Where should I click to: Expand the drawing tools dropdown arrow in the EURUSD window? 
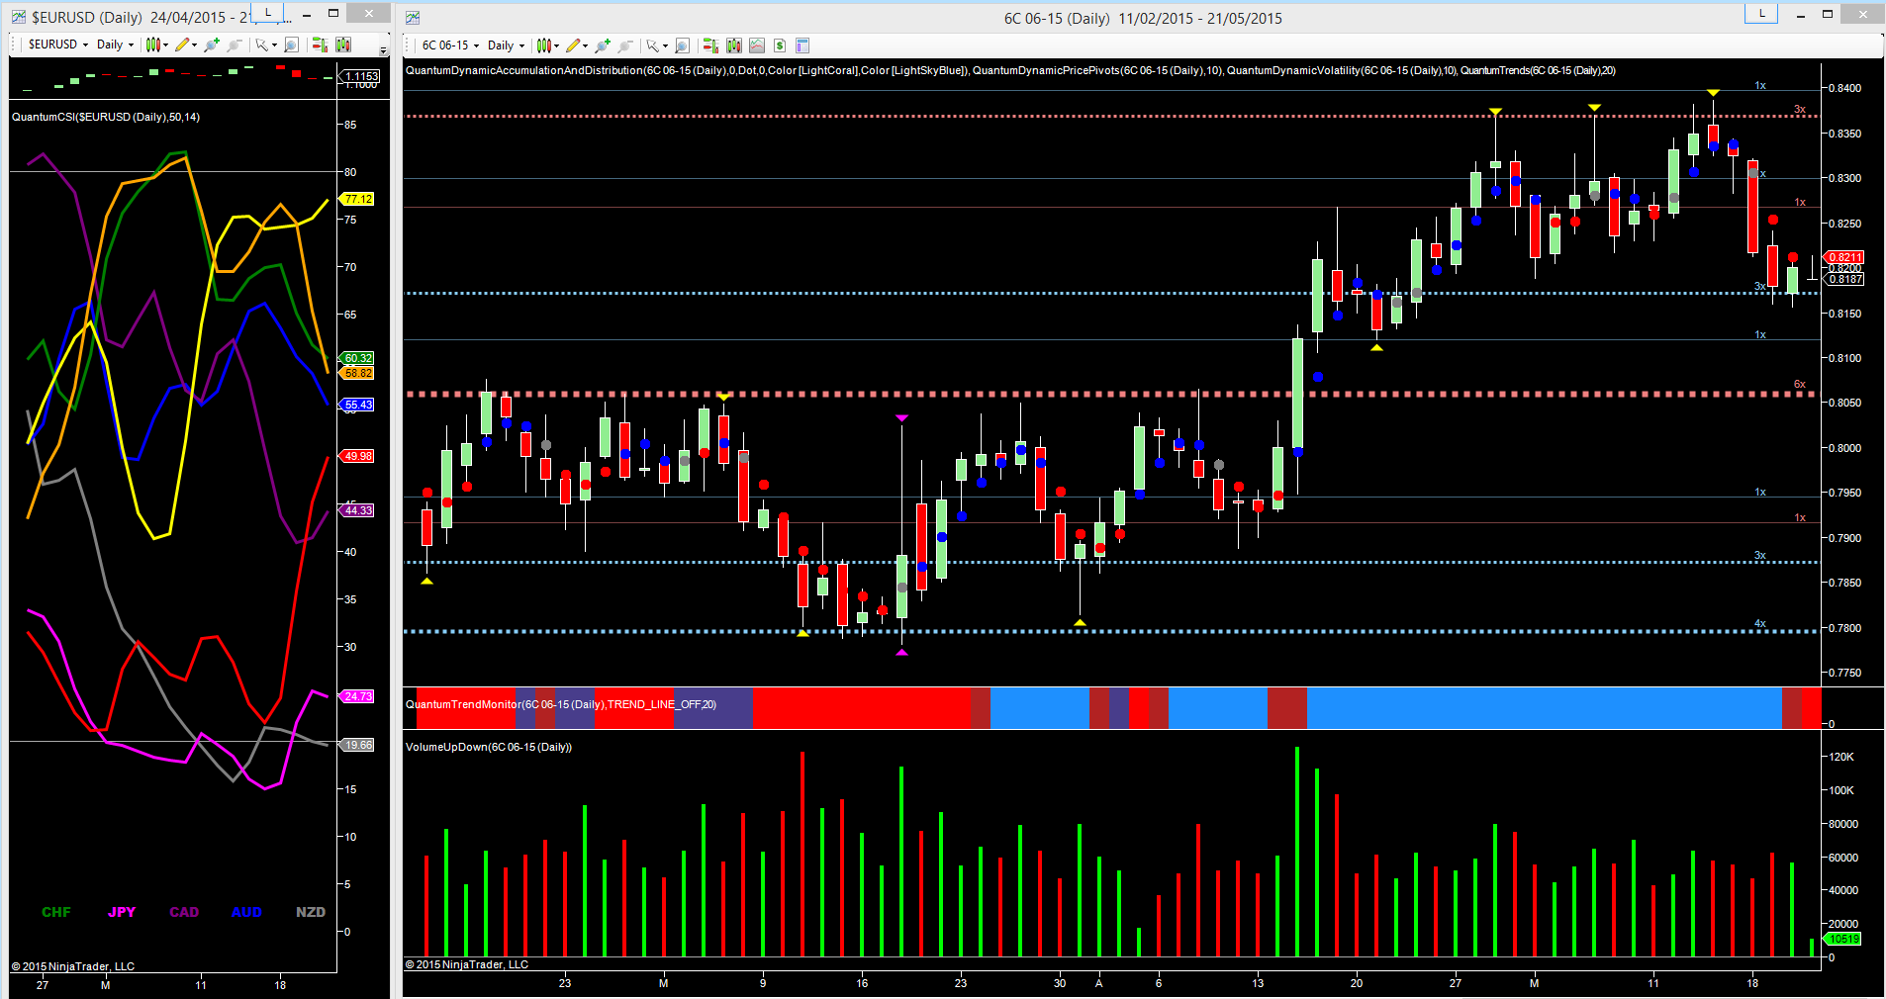coord(195,45)
